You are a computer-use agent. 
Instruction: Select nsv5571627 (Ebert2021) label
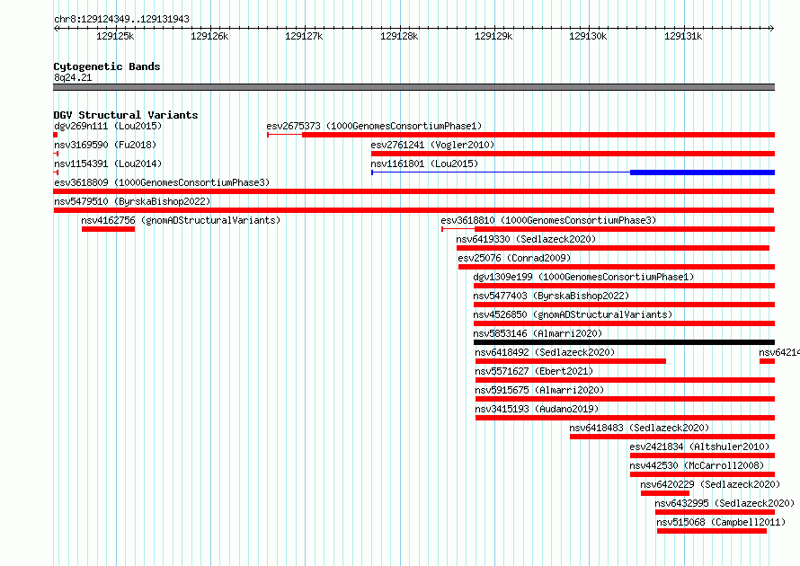[534, 371]
